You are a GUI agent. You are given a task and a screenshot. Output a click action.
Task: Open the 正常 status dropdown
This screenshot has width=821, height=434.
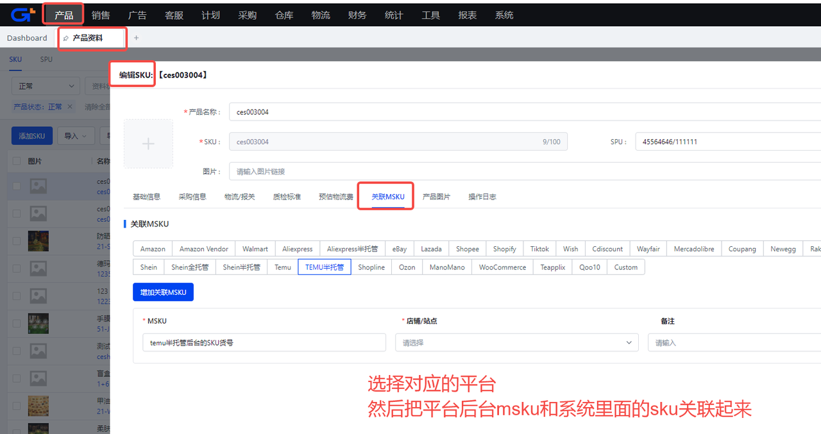[46, 86]
